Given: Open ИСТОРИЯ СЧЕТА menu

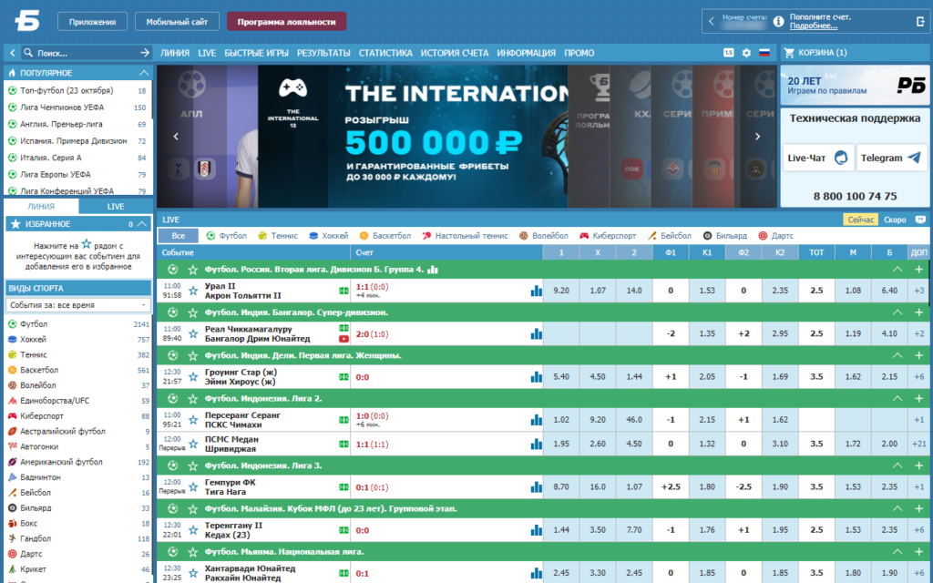Looking at the screenshot, I should pos(455,53).
